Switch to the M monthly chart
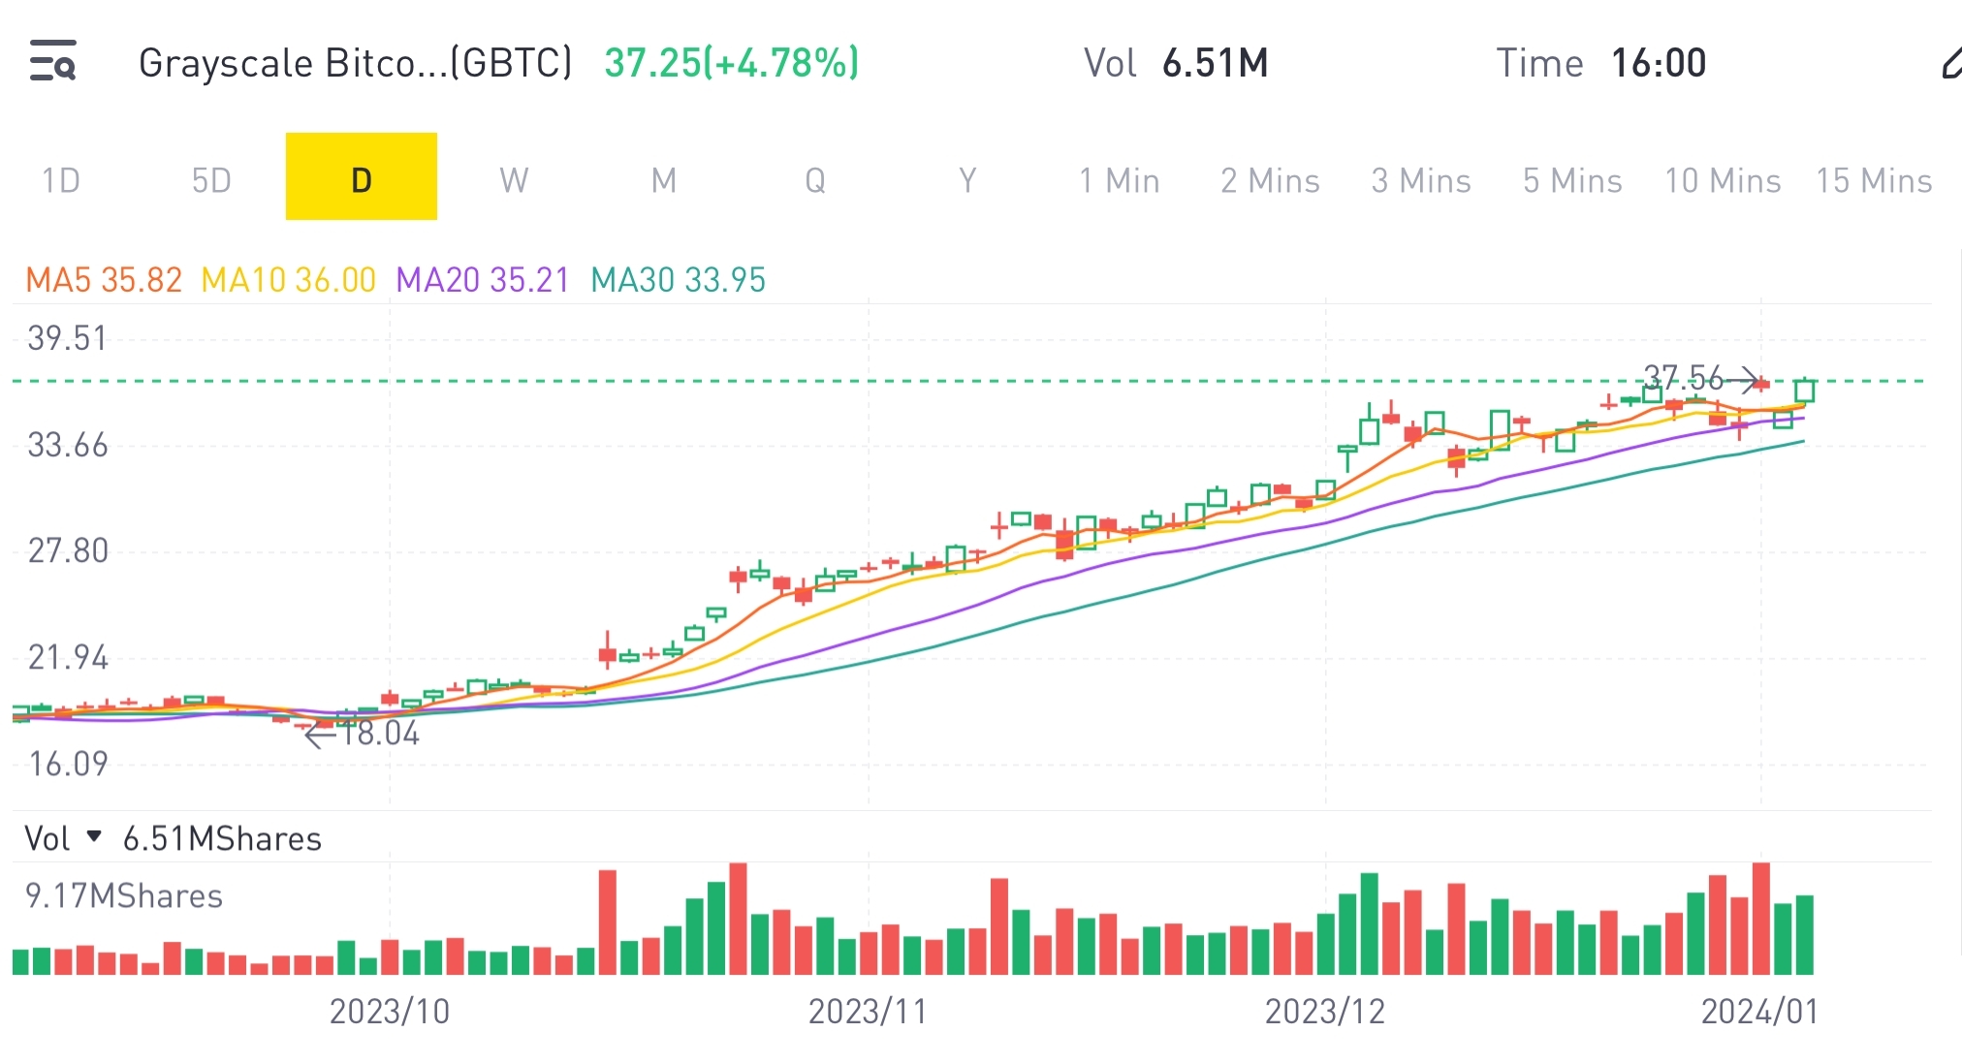Image resolution: width=1962 pixels, height=1063 pixels. pyautogui.click(x=663, y=179)
